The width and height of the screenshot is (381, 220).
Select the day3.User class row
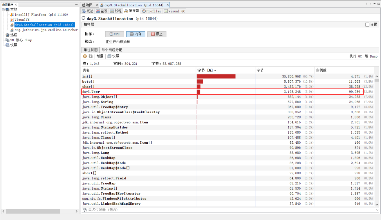pyautogui.click(x=227, y=92)
